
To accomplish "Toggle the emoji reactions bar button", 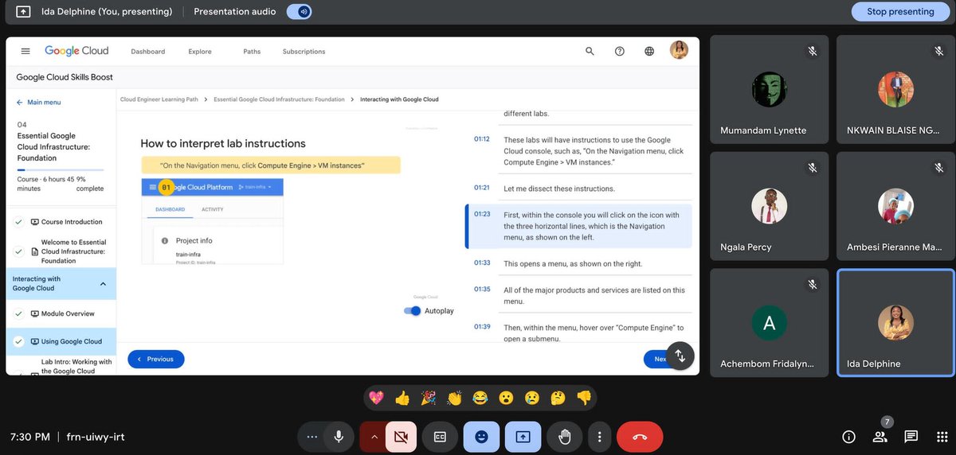I will pos(481,437).
